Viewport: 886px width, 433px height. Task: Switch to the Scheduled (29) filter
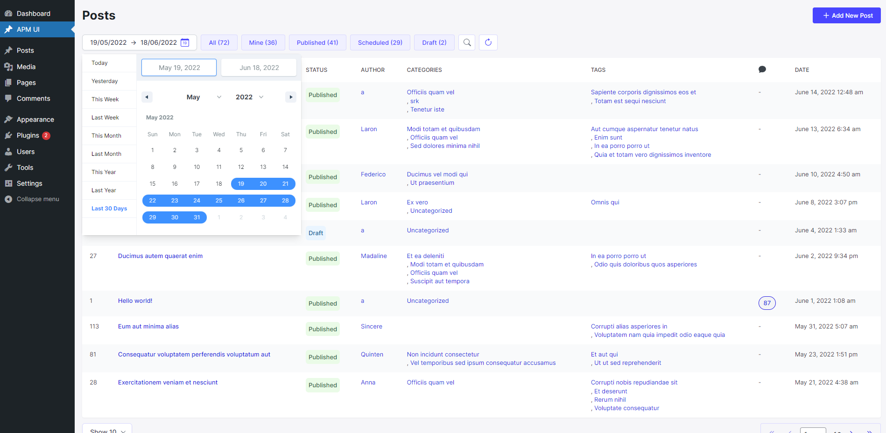[380, 42]
